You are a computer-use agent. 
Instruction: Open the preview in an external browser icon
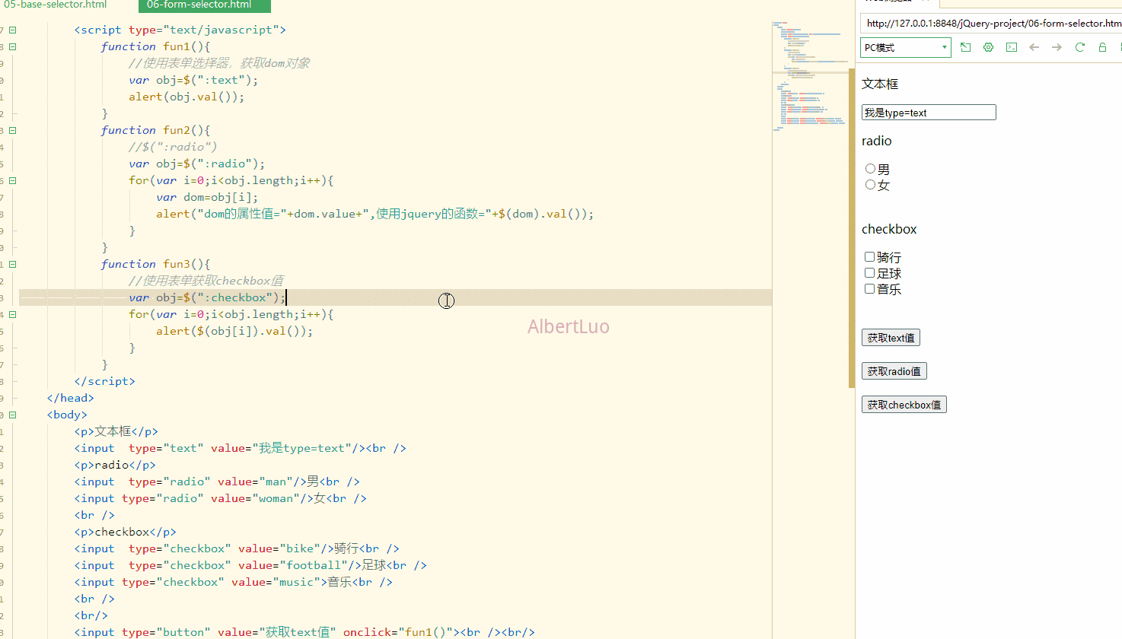coord(965,47)
